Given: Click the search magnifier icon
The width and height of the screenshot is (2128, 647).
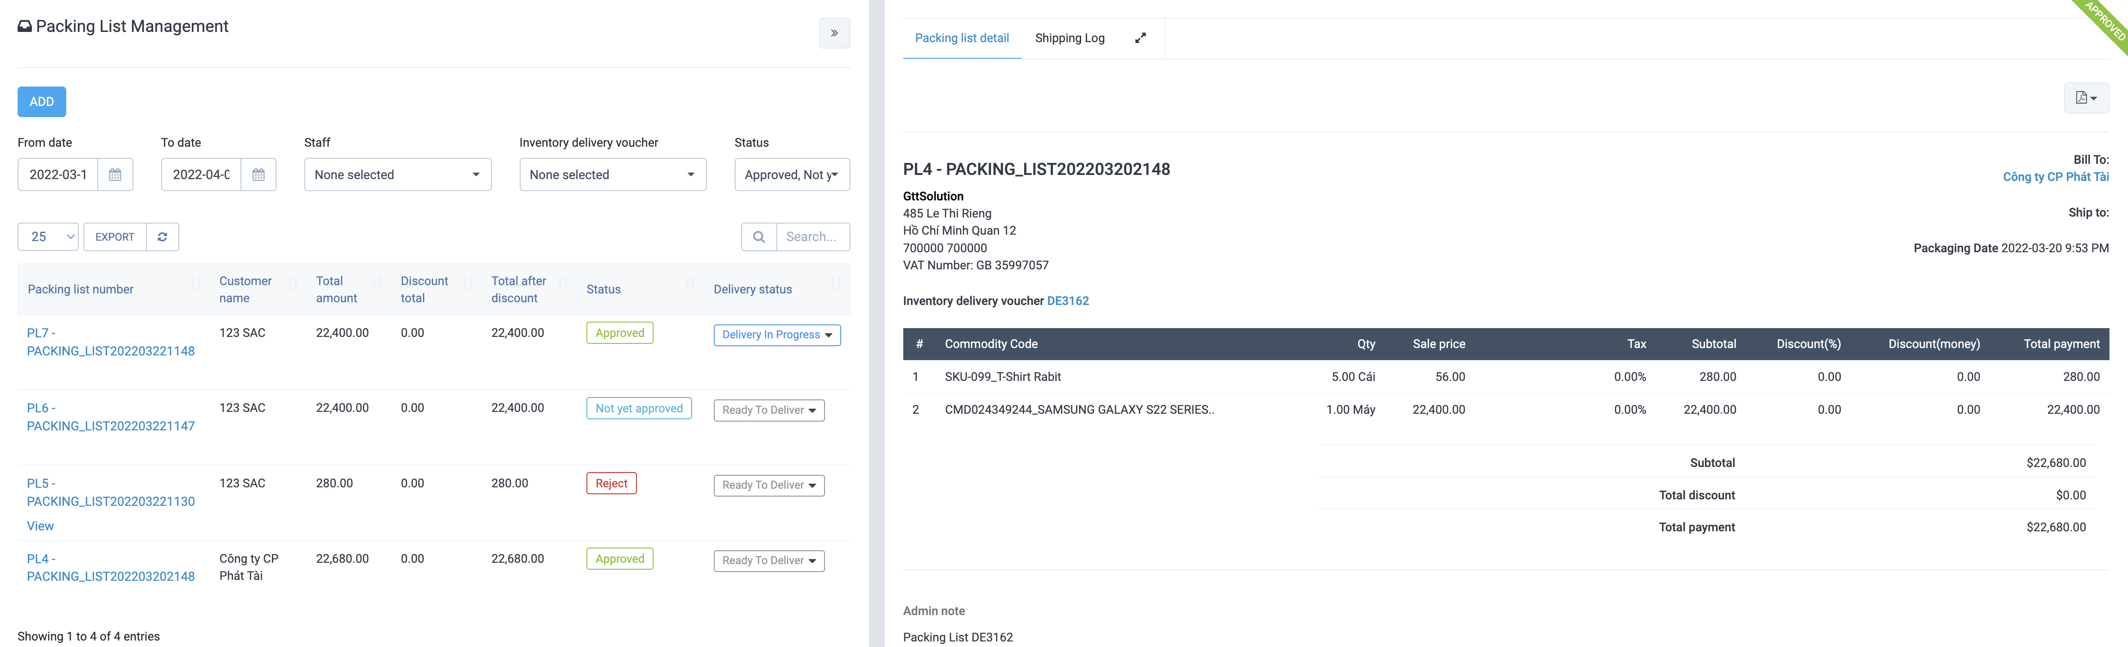Looking at the screenshot, I should pyautogui.click(x=758, y=237).
